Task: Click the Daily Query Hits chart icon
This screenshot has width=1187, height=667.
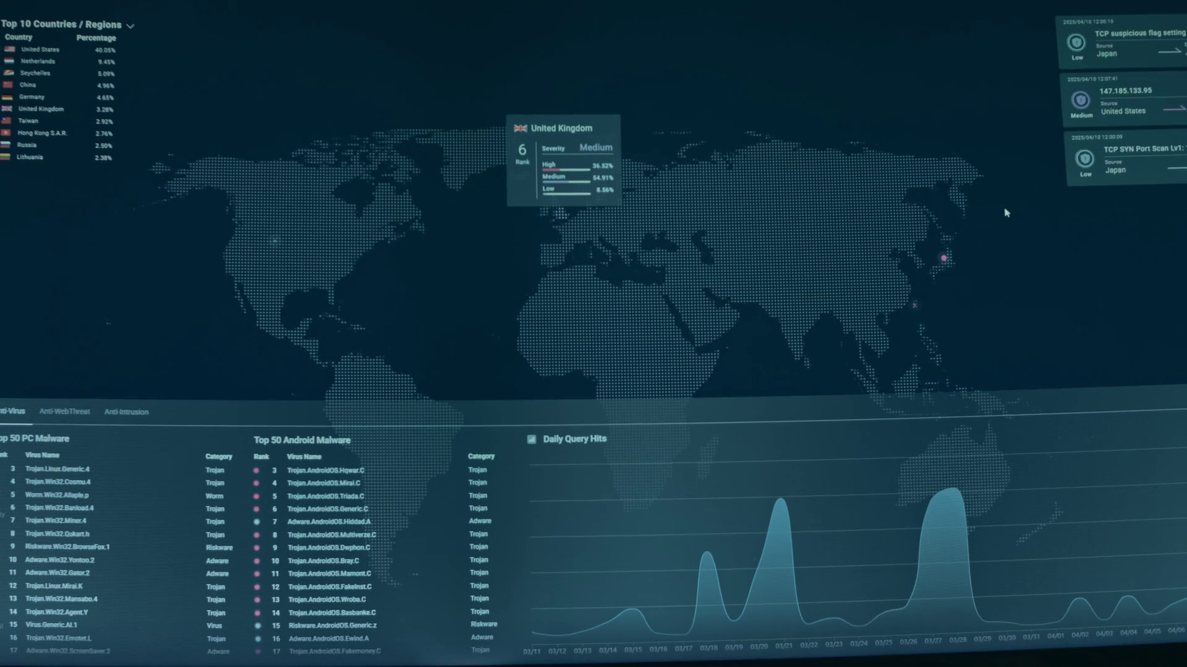Action: pyautogui.click(x=532, y=439)
